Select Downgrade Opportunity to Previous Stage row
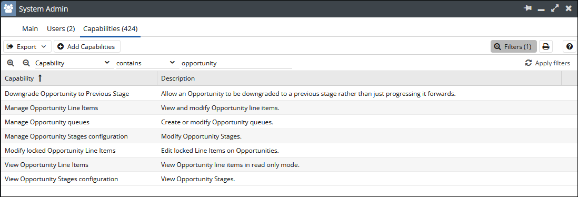Image resolution: width=578 pixels, height=197 pixels. click(x=288, y=93)
